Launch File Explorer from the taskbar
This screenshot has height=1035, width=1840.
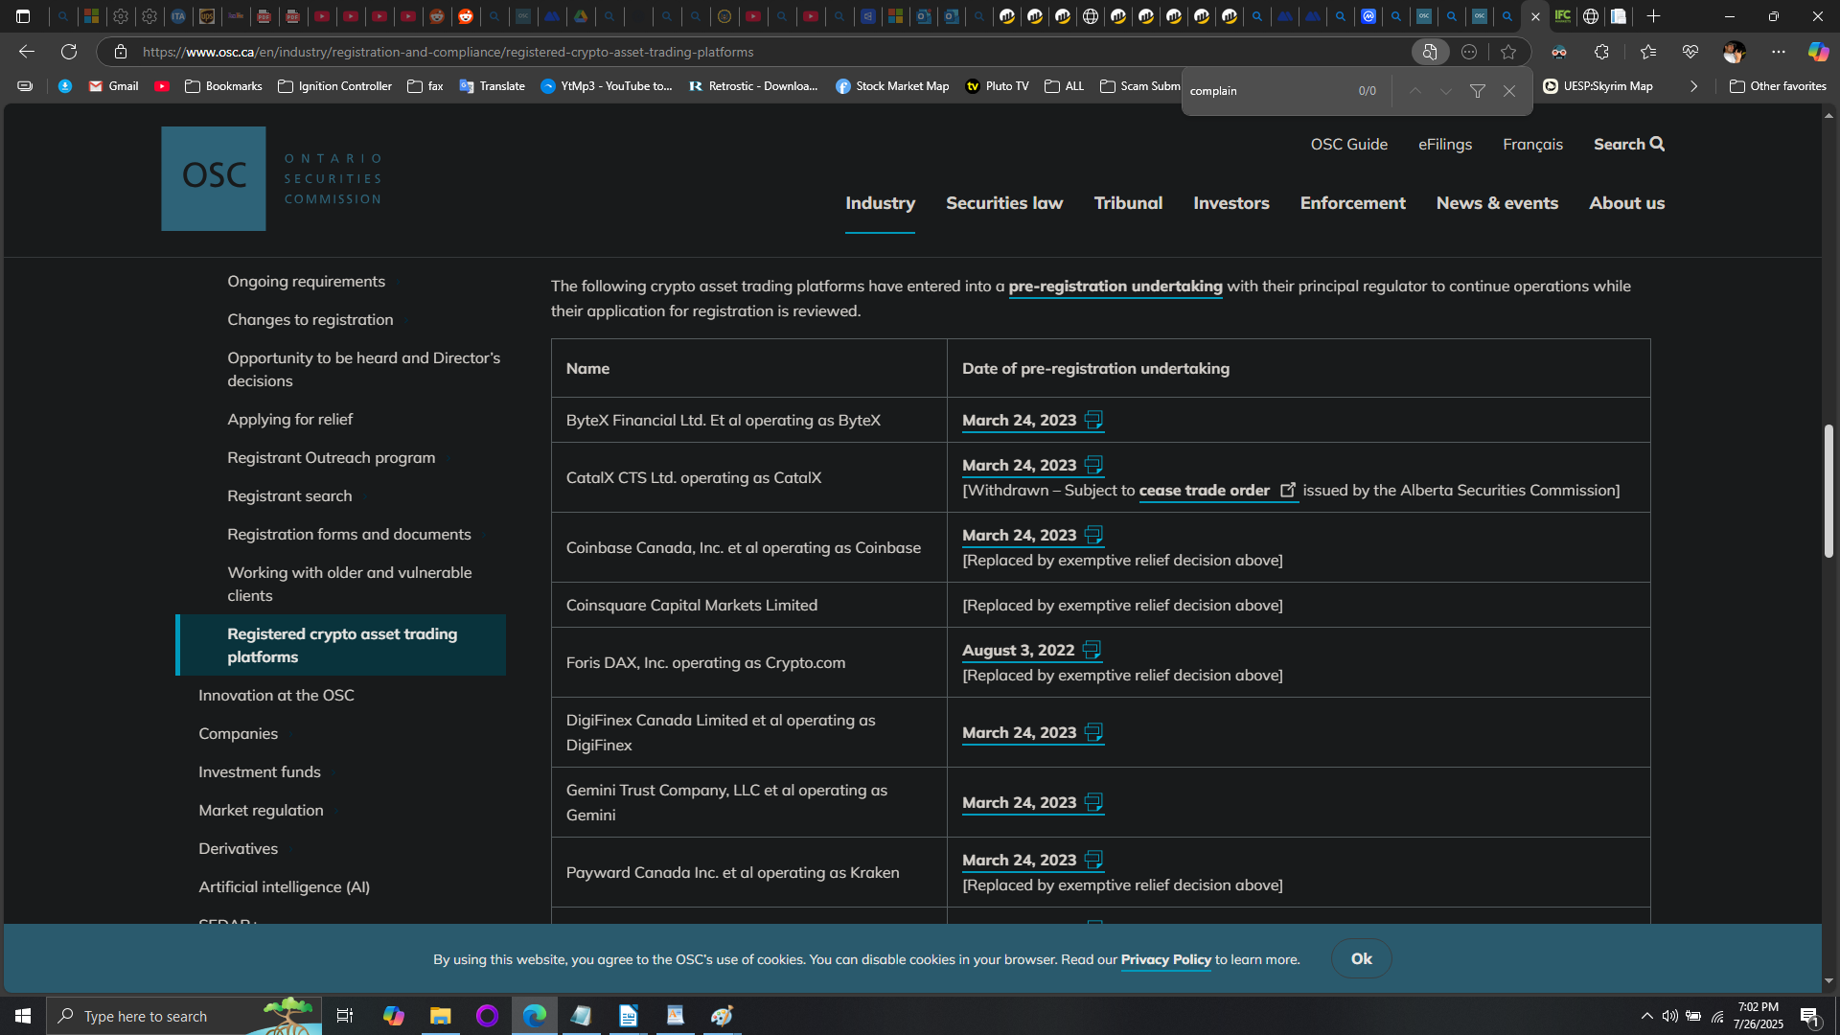point(440,1016)
